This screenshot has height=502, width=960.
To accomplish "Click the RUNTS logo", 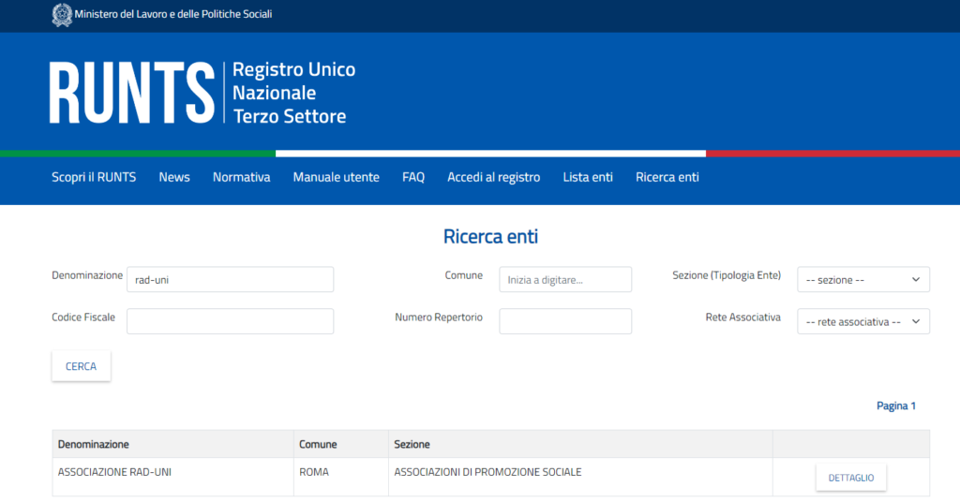I will pyautogui.click(x=132, y=94).
